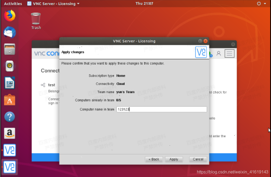The height and width of the screenshot is (177, 271).
Task: Select the test entry in VNC Connect
Action: tap(52, 85)
